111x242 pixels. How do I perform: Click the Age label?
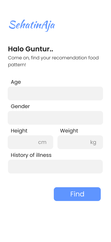[16, 82]
